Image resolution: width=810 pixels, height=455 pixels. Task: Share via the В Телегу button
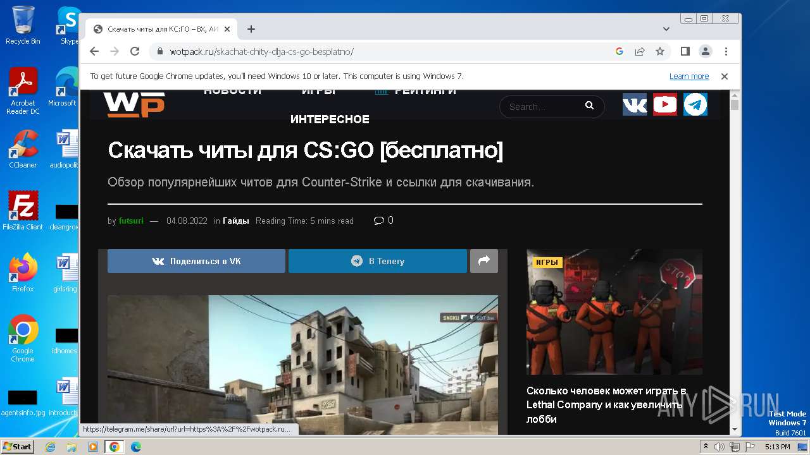pos(378,261)
